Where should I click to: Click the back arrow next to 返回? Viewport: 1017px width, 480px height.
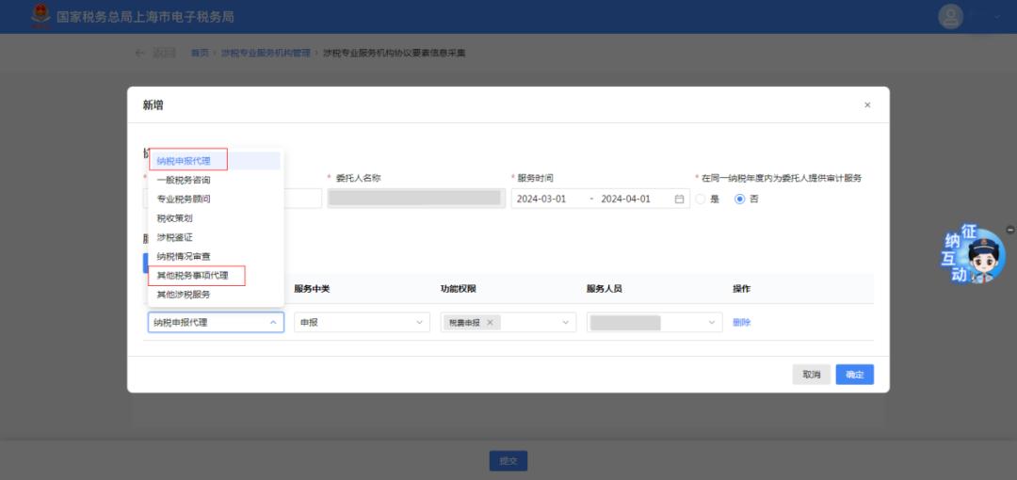pos(140,53)
